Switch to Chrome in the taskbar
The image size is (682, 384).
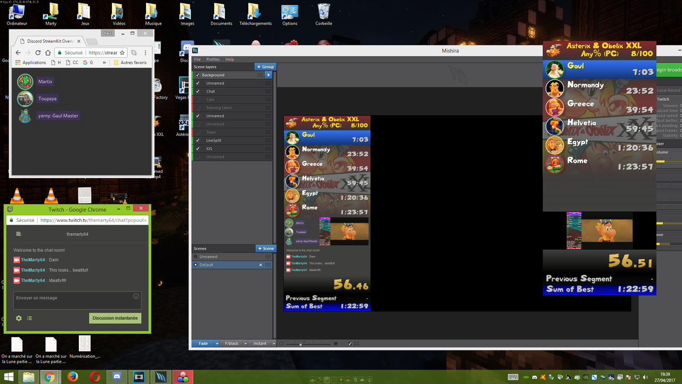50,377
